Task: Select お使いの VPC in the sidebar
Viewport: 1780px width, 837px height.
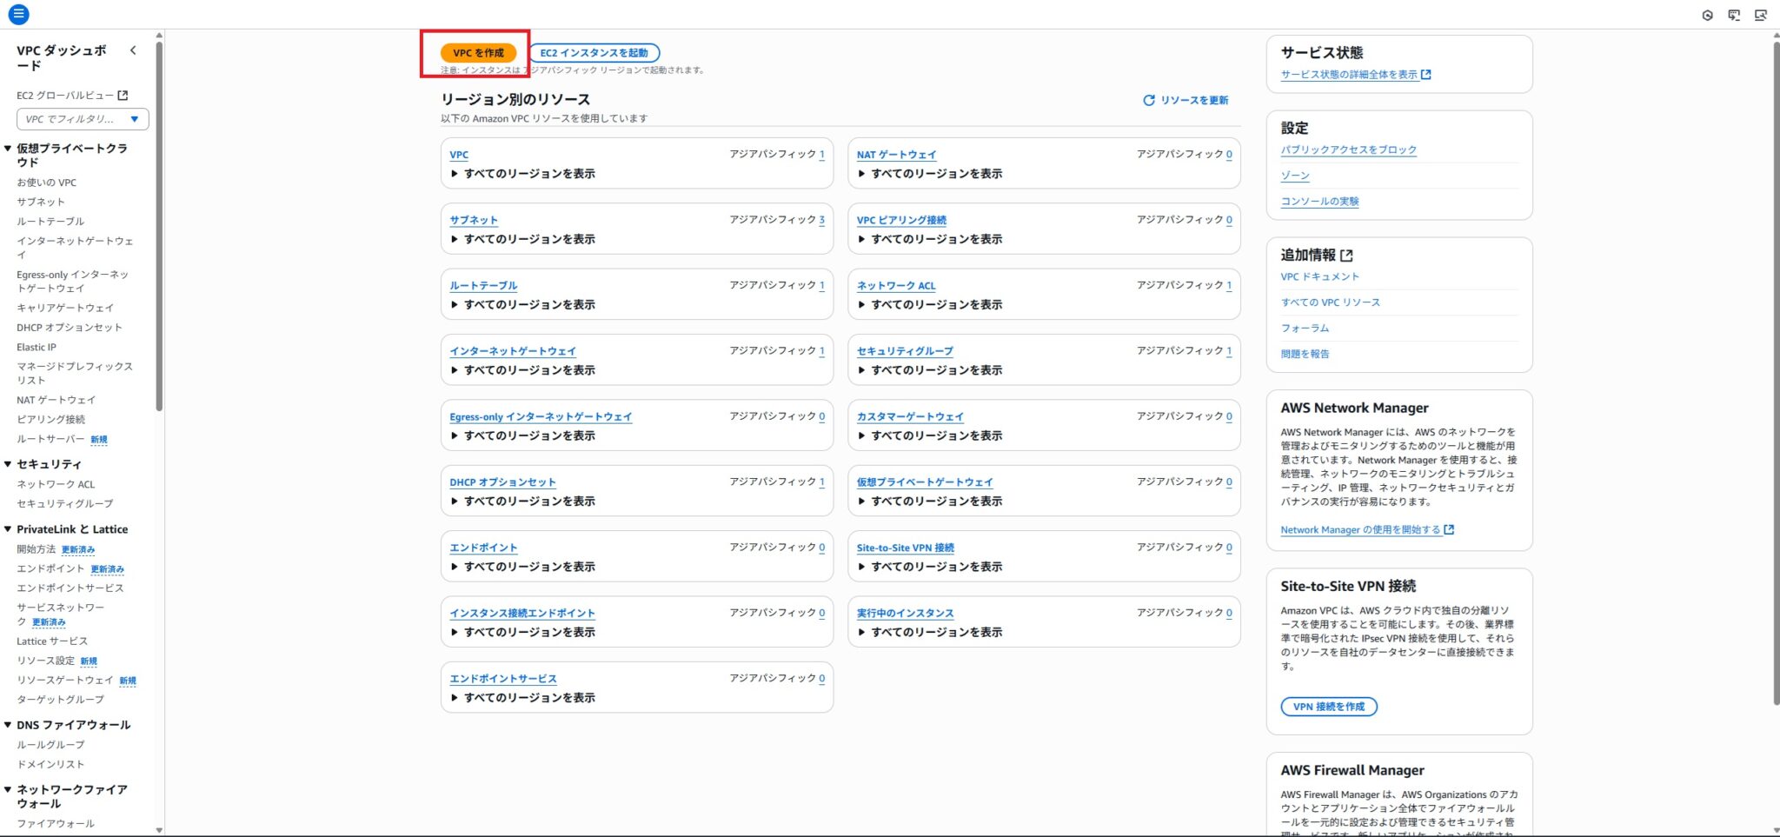Action: pyautogui.click(x=47, y=183)
